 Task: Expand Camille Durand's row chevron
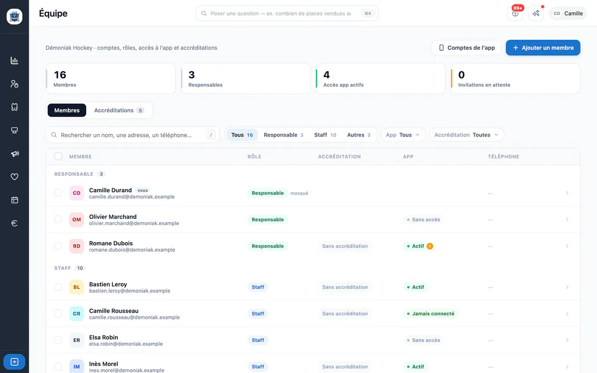click(567, 193)
